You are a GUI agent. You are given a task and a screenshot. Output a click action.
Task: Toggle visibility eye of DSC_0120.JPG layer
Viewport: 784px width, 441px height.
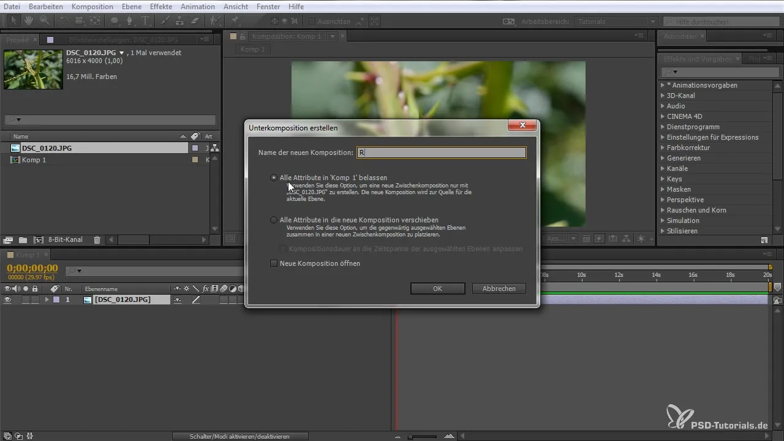click(8, 300)
